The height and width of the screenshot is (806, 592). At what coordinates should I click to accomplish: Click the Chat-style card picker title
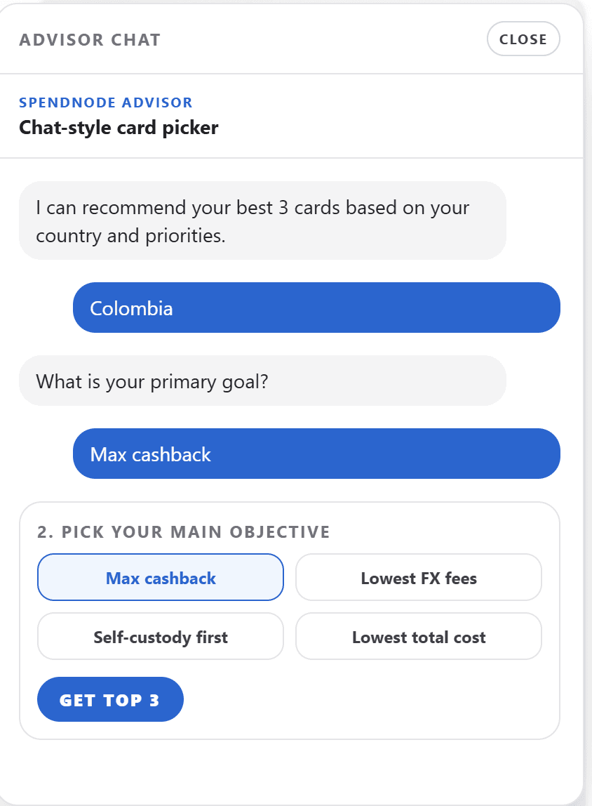tap(118, 128)
